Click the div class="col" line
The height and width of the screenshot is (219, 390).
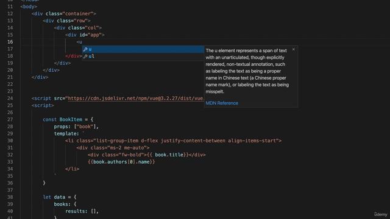[78, 28]
